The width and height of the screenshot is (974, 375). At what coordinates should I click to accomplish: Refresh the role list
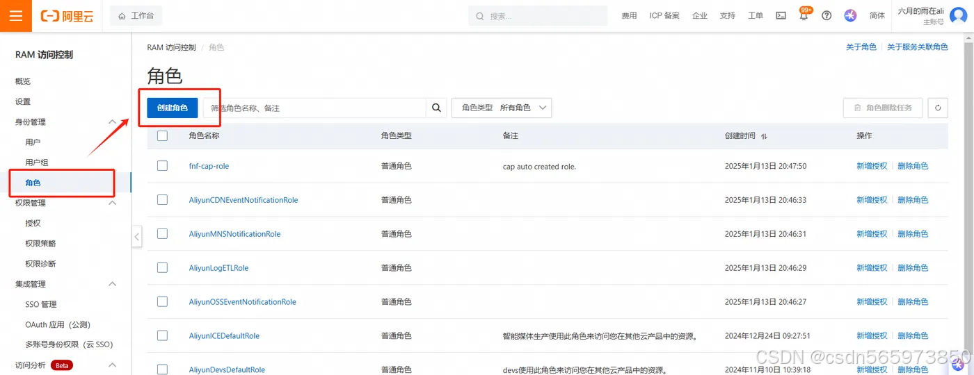pos(938,108)
